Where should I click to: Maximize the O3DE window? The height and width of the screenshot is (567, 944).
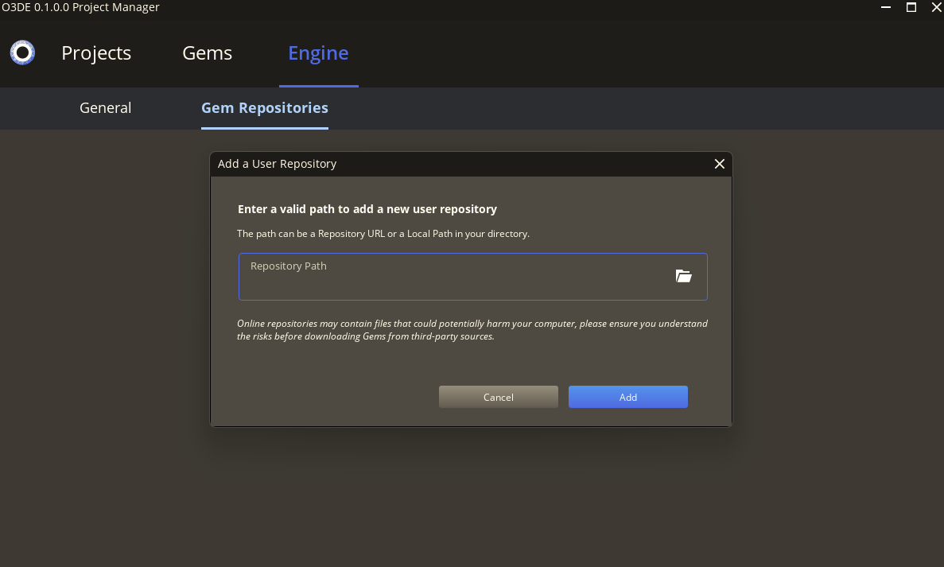click(911, 7)
